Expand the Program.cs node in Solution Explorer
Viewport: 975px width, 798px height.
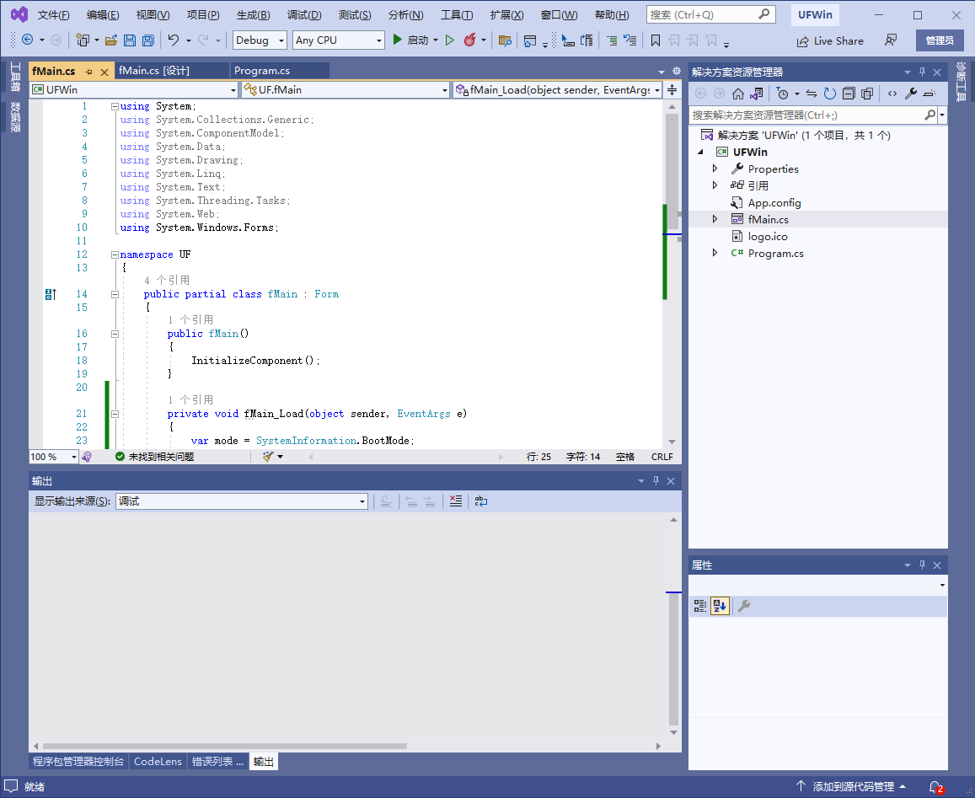pos(715,253)
